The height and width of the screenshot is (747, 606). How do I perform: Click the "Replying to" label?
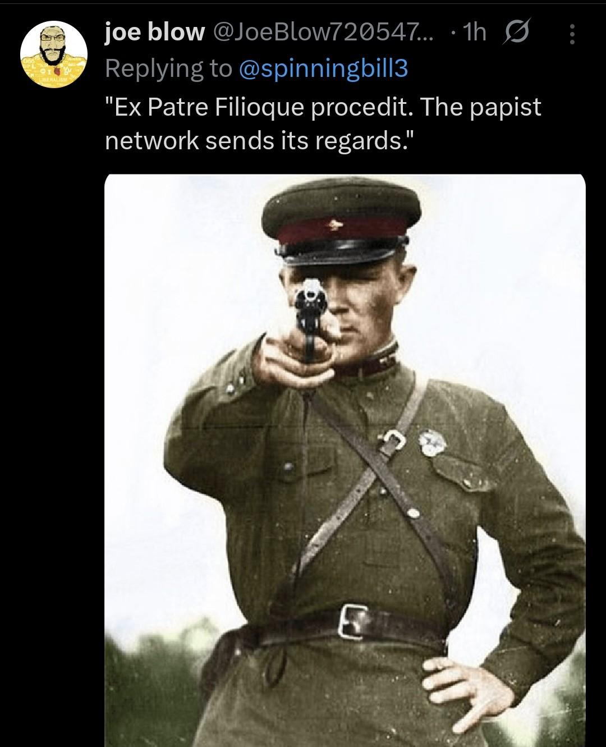coord(168,68)
